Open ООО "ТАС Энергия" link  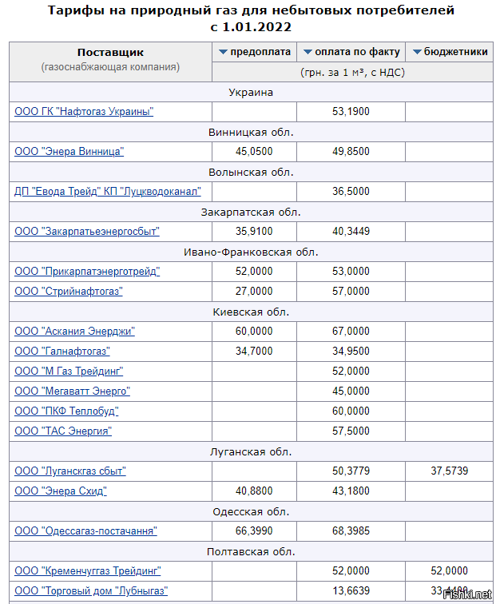click(x=63, y=431)
